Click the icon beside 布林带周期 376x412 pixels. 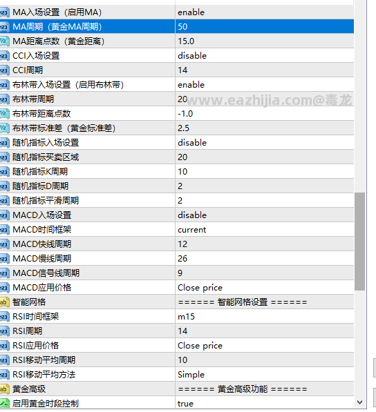point(4,99)
